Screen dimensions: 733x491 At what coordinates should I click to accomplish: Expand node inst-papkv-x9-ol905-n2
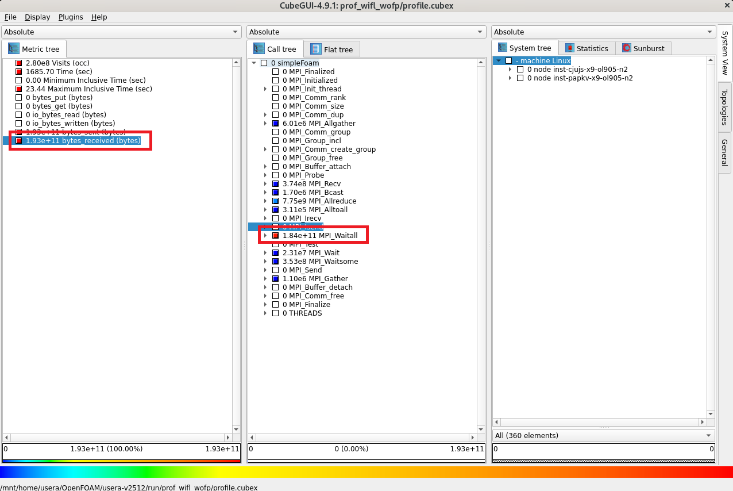[x=510, y=78]
